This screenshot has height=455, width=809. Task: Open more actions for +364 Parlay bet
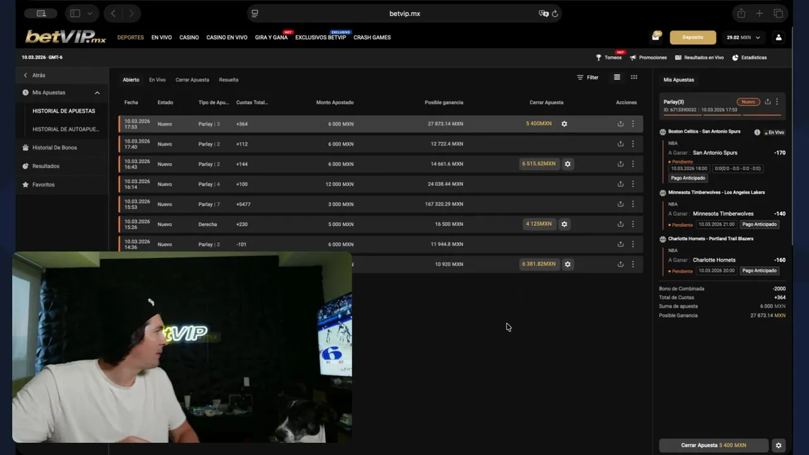633,124
